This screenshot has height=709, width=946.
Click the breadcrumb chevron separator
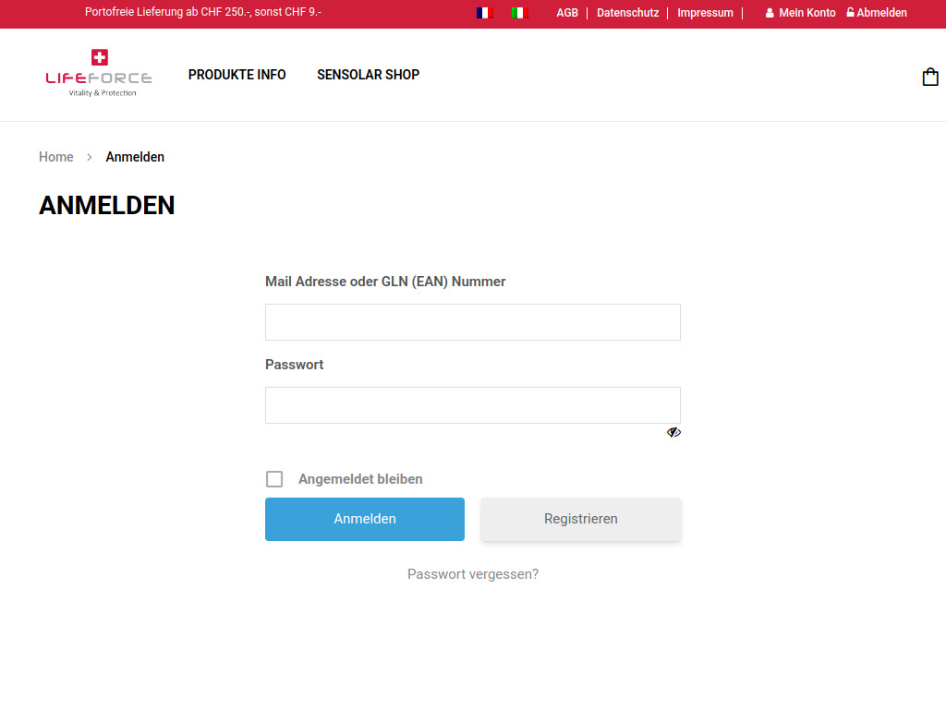click(x=89, y=157)
